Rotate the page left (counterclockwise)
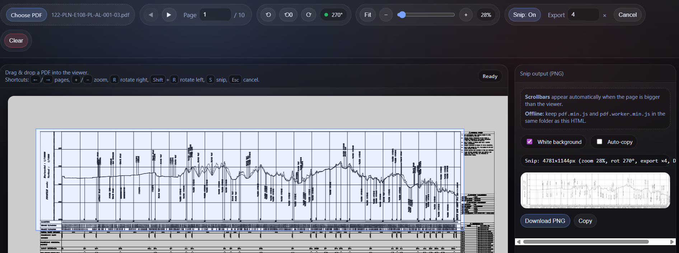Viewport: 679px width, 253px height. click(268, 15)
